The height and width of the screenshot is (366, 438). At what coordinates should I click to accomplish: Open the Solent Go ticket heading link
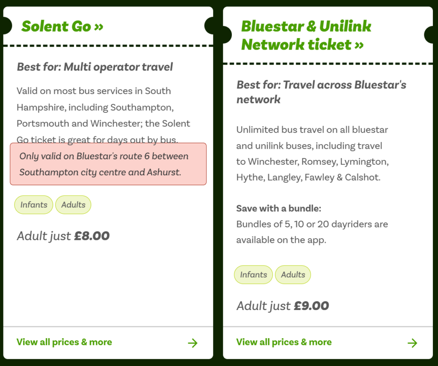pos(62,27)
